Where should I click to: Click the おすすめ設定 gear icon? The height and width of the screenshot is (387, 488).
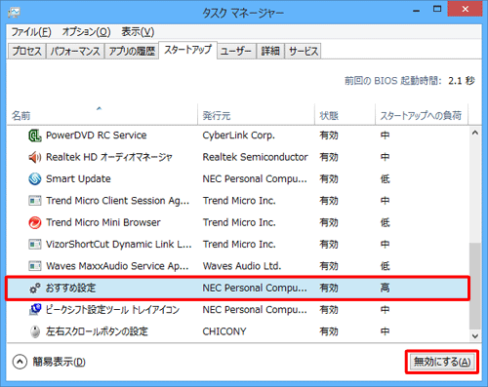pyautogui.click(x=35, y=288)
